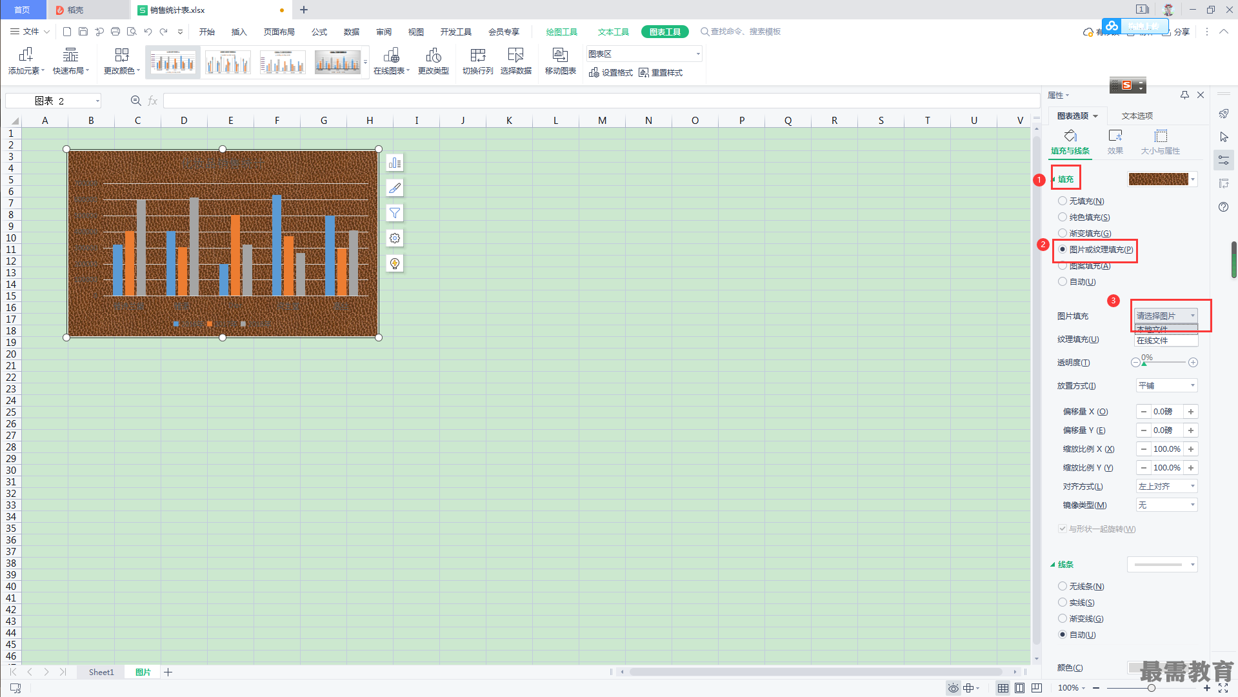Click the formula bar input field
1238x697 pixels.
click(601, 101)
